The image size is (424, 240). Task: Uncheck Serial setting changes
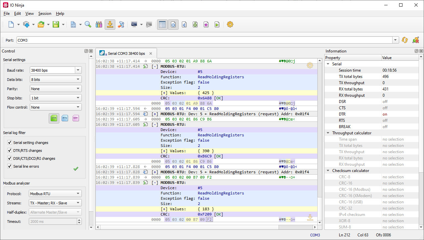point(10,143)
